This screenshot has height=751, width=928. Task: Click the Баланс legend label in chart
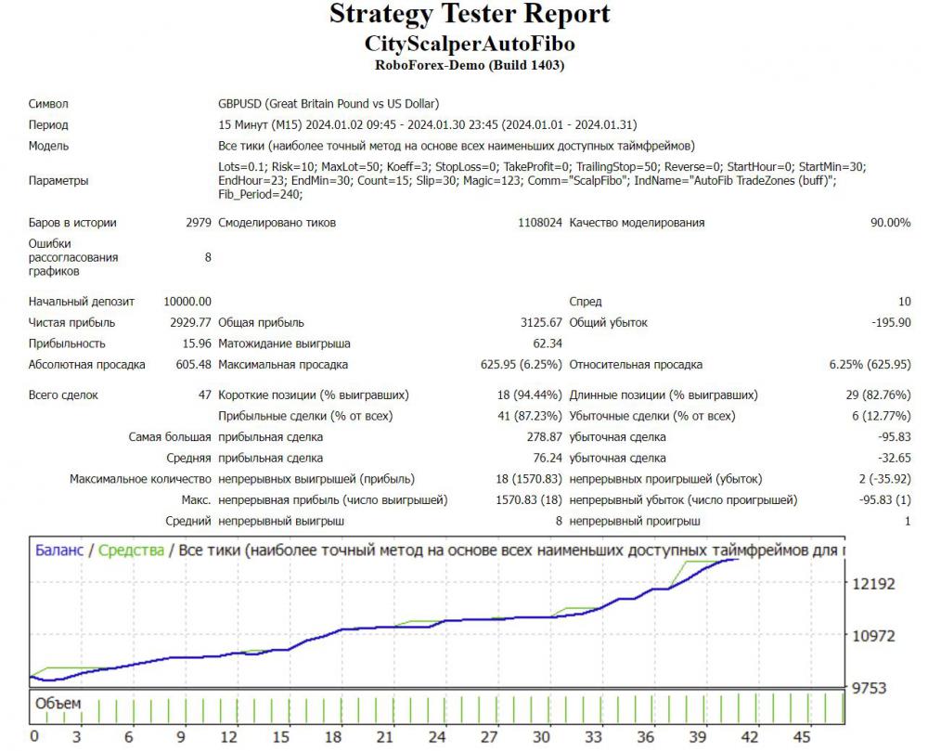pos(59,550)
